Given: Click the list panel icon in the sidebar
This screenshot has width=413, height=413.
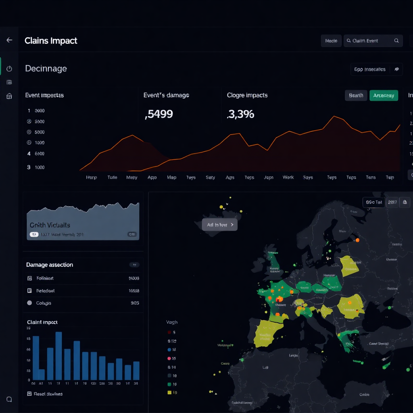Looking at the screenshot, I should [x=9, y=82].
